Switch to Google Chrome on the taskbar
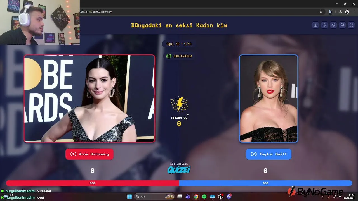The height and width of the screenshot is (201, 358). click(196, 197)
